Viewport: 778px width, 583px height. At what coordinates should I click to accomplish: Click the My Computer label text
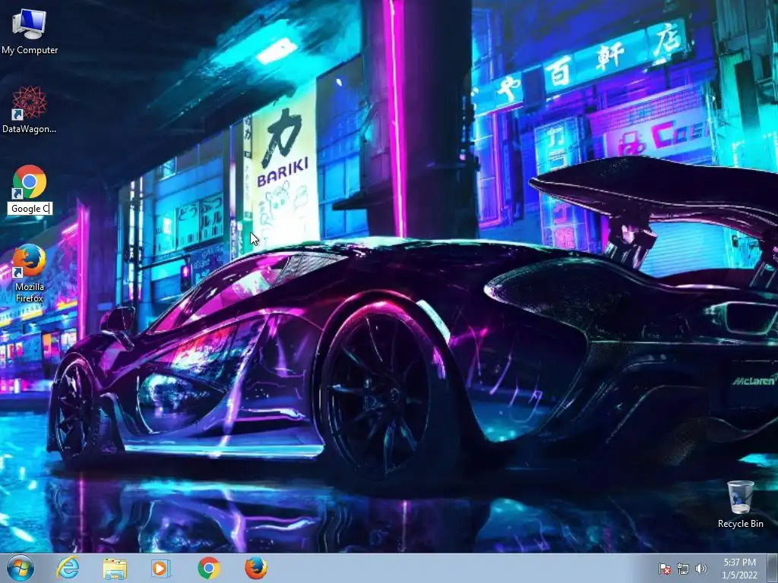30,50
